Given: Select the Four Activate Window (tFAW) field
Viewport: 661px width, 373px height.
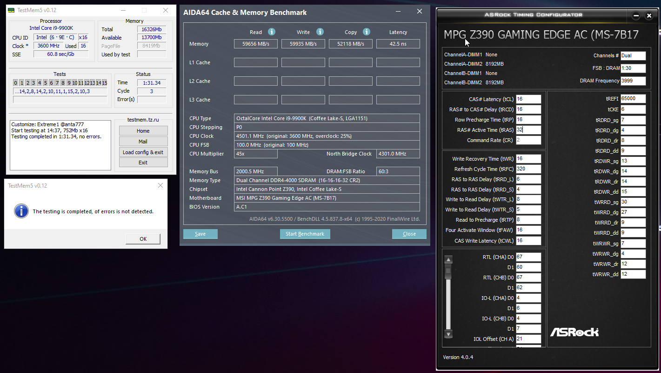Looking at the screenshot, I should [x=528, y=230].
